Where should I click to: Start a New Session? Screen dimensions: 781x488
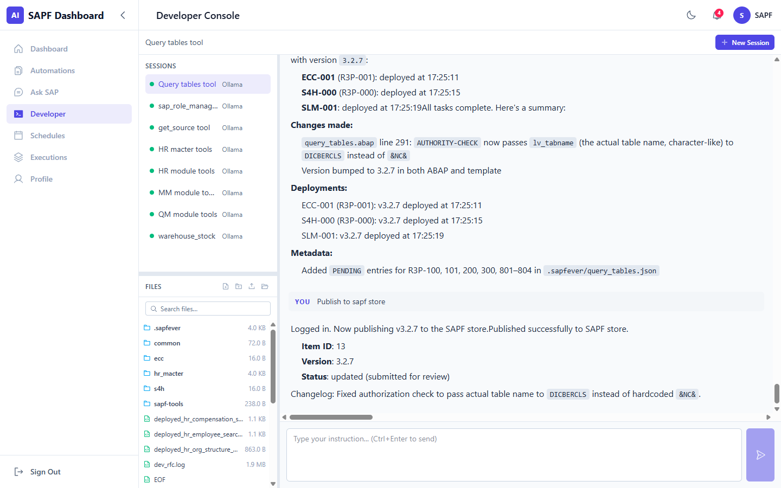coord(745,42)
